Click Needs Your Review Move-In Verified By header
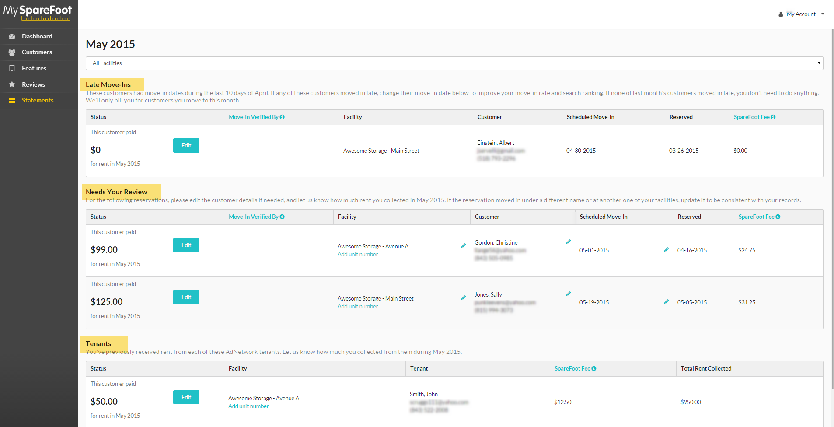Screen dimensions: 834x427 pos(254,217)
